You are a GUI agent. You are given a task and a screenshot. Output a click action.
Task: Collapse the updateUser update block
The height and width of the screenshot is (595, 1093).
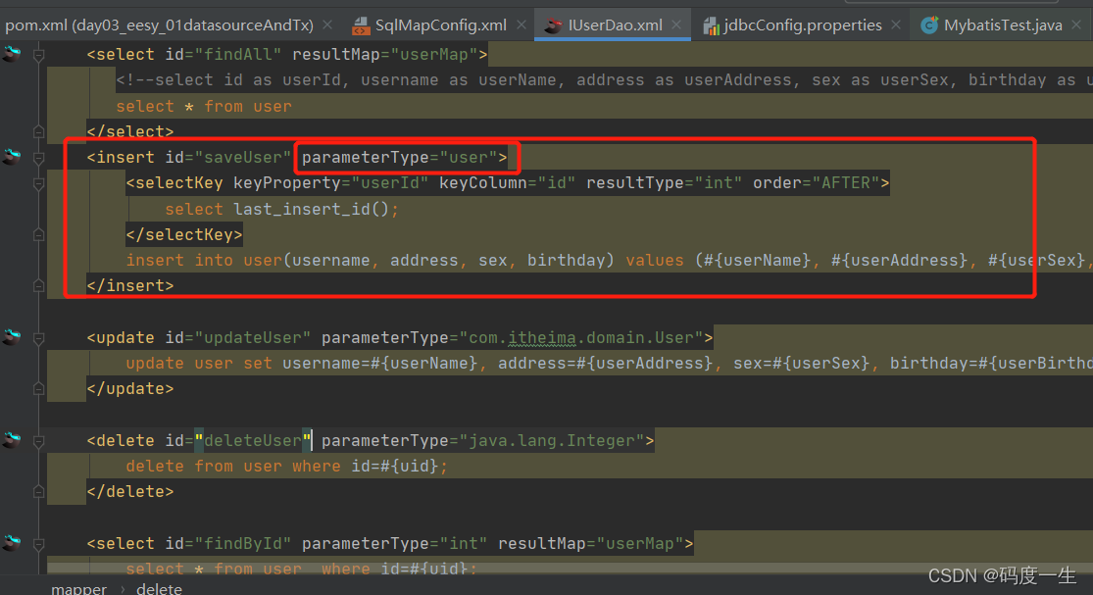click(39, 338)
